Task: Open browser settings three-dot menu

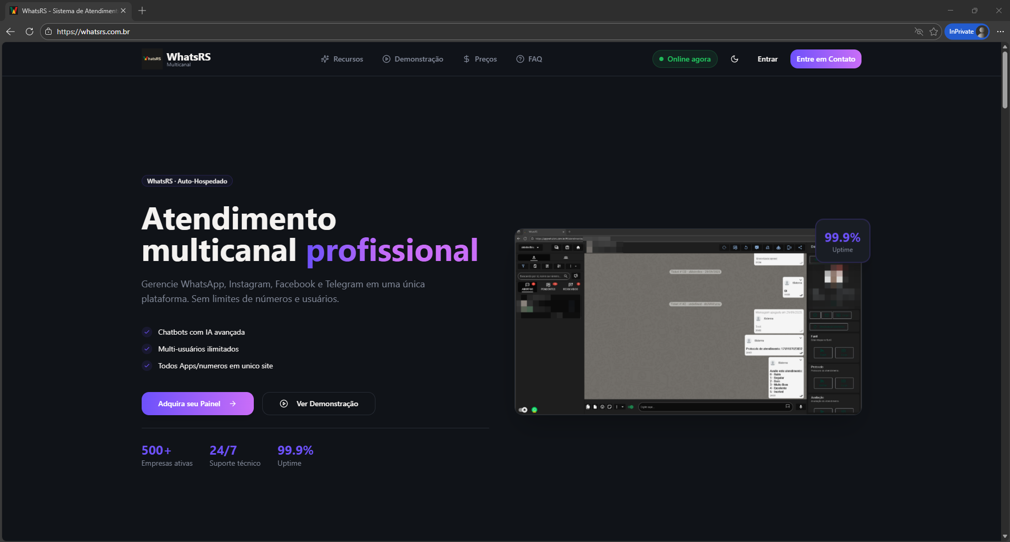Action: (1000, 32)
